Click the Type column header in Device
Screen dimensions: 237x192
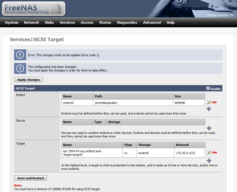point(99,122)
